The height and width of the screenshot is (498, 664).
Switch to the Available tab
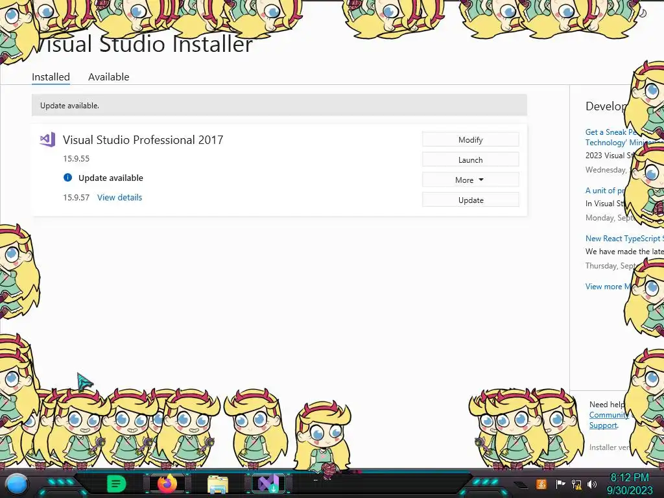(x=108, y=77)
